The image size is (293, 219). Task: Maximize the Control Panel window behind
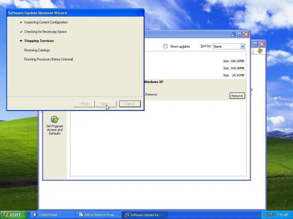(255, 44)
